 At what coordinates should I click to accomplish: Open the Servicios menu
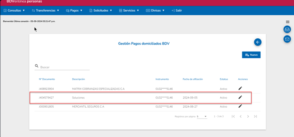pyautogui.click(x=129, y=11)
